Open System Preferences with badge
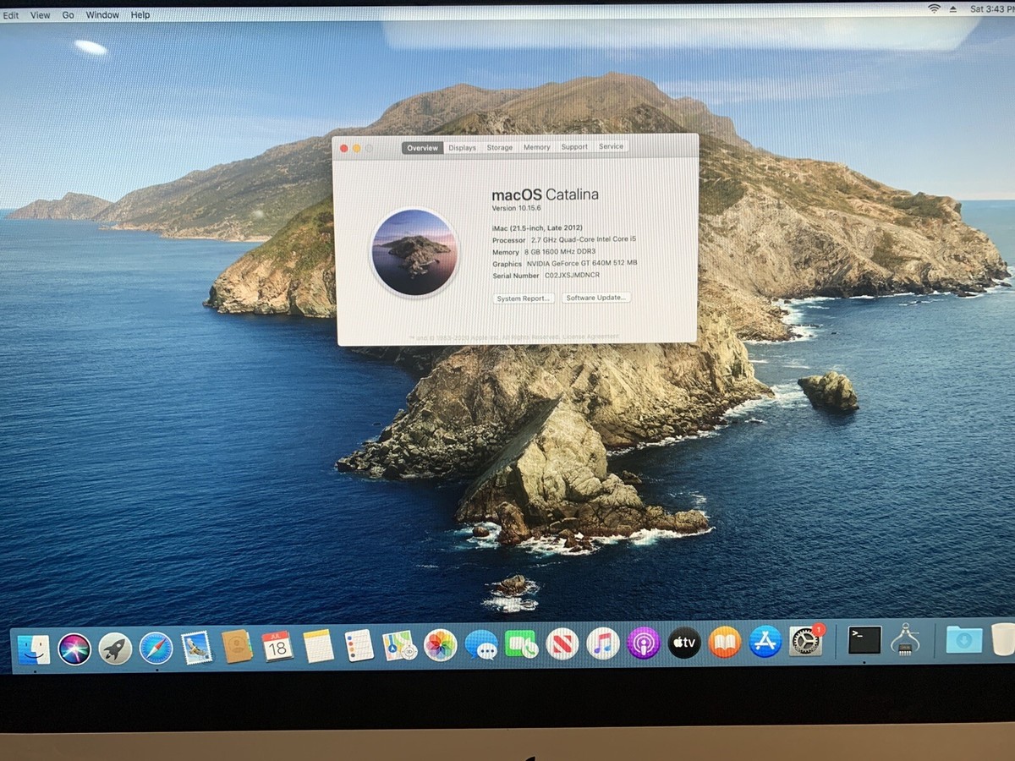The width and height of the screenshot is (1015, 761). [806, 641]
